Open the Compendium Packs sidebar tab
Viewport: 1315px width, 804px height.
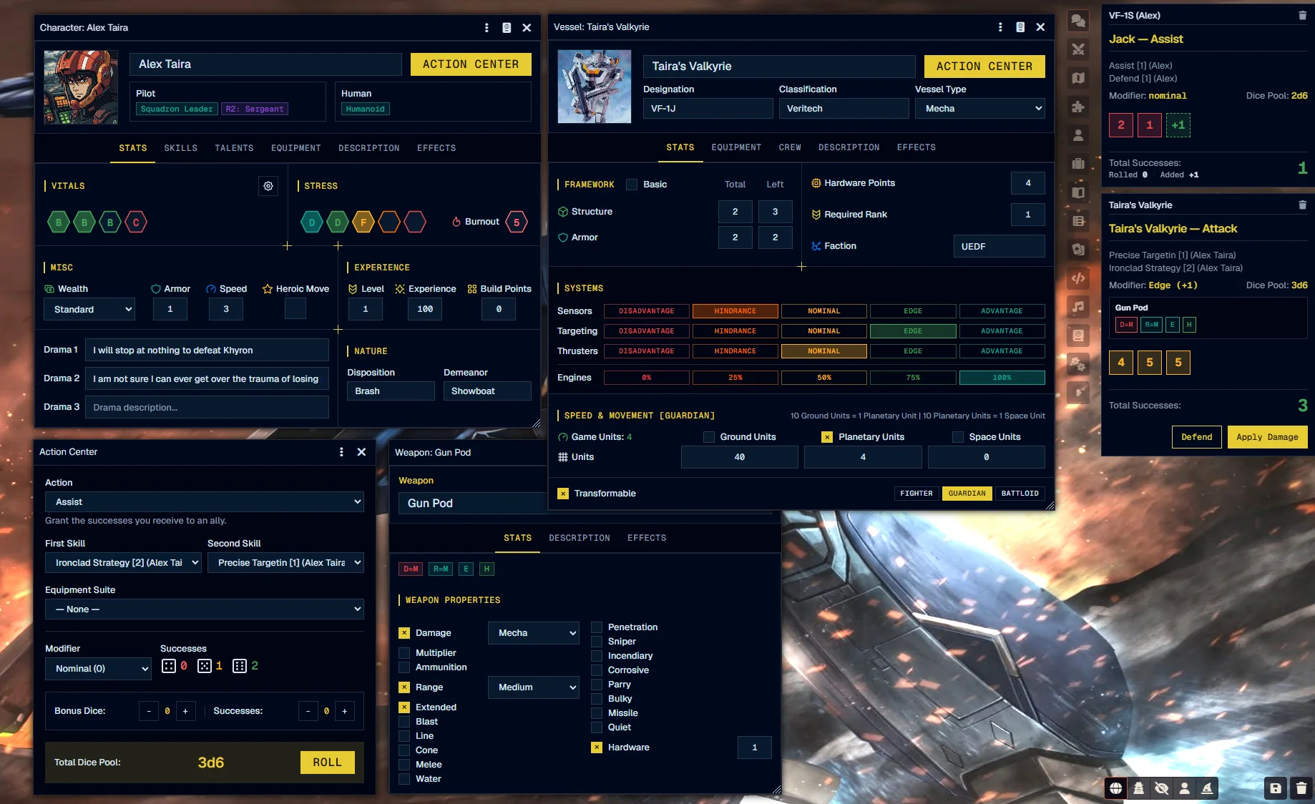point(1078,335)
